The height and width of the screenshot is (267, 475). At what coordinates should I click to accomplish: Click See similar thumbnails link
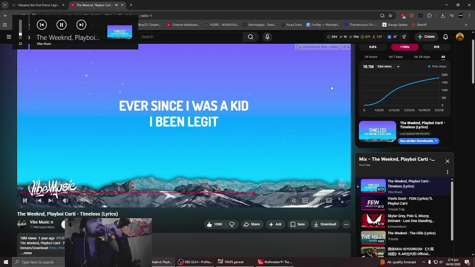click(x=419, y=141)
